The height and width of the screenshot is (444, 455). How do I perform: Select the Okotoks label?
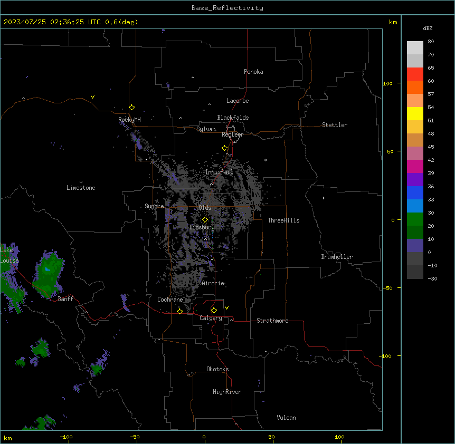coord(217,369)
